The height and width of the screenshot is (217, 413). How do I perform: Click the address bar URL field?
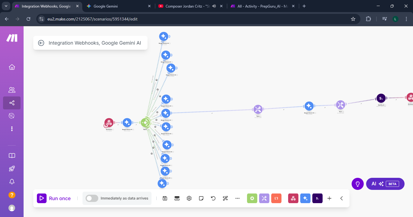point(198,19)
